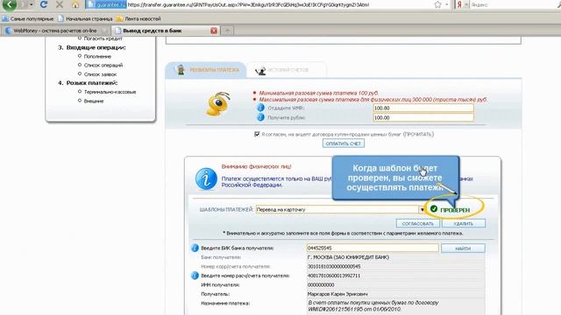
Task: Reload the page with the refresh icon
Action: (44, 4)
